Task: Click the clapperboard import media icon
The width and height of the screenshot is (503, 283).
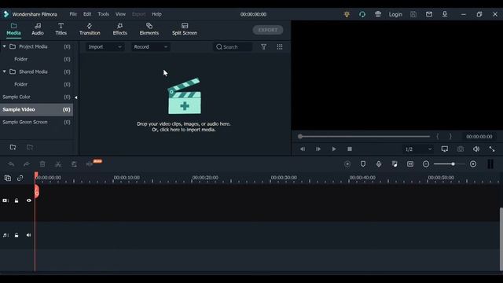Action: (185, 96)
